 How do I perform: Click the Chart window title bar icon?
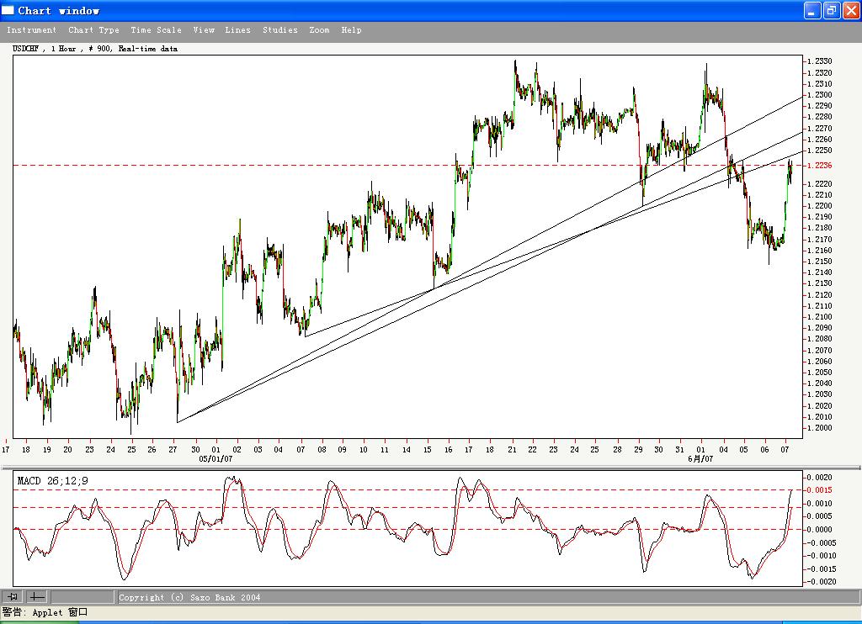coord(8,10)
